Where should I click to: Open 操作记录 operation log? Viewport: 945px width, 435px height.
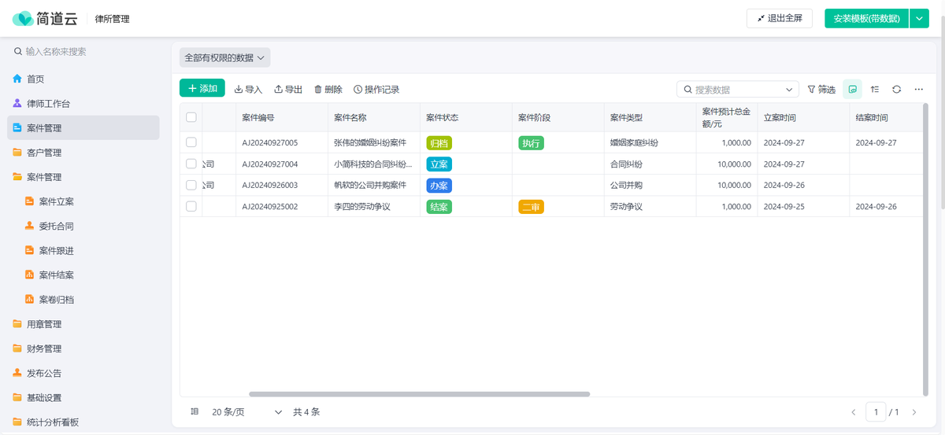[376, 89]
